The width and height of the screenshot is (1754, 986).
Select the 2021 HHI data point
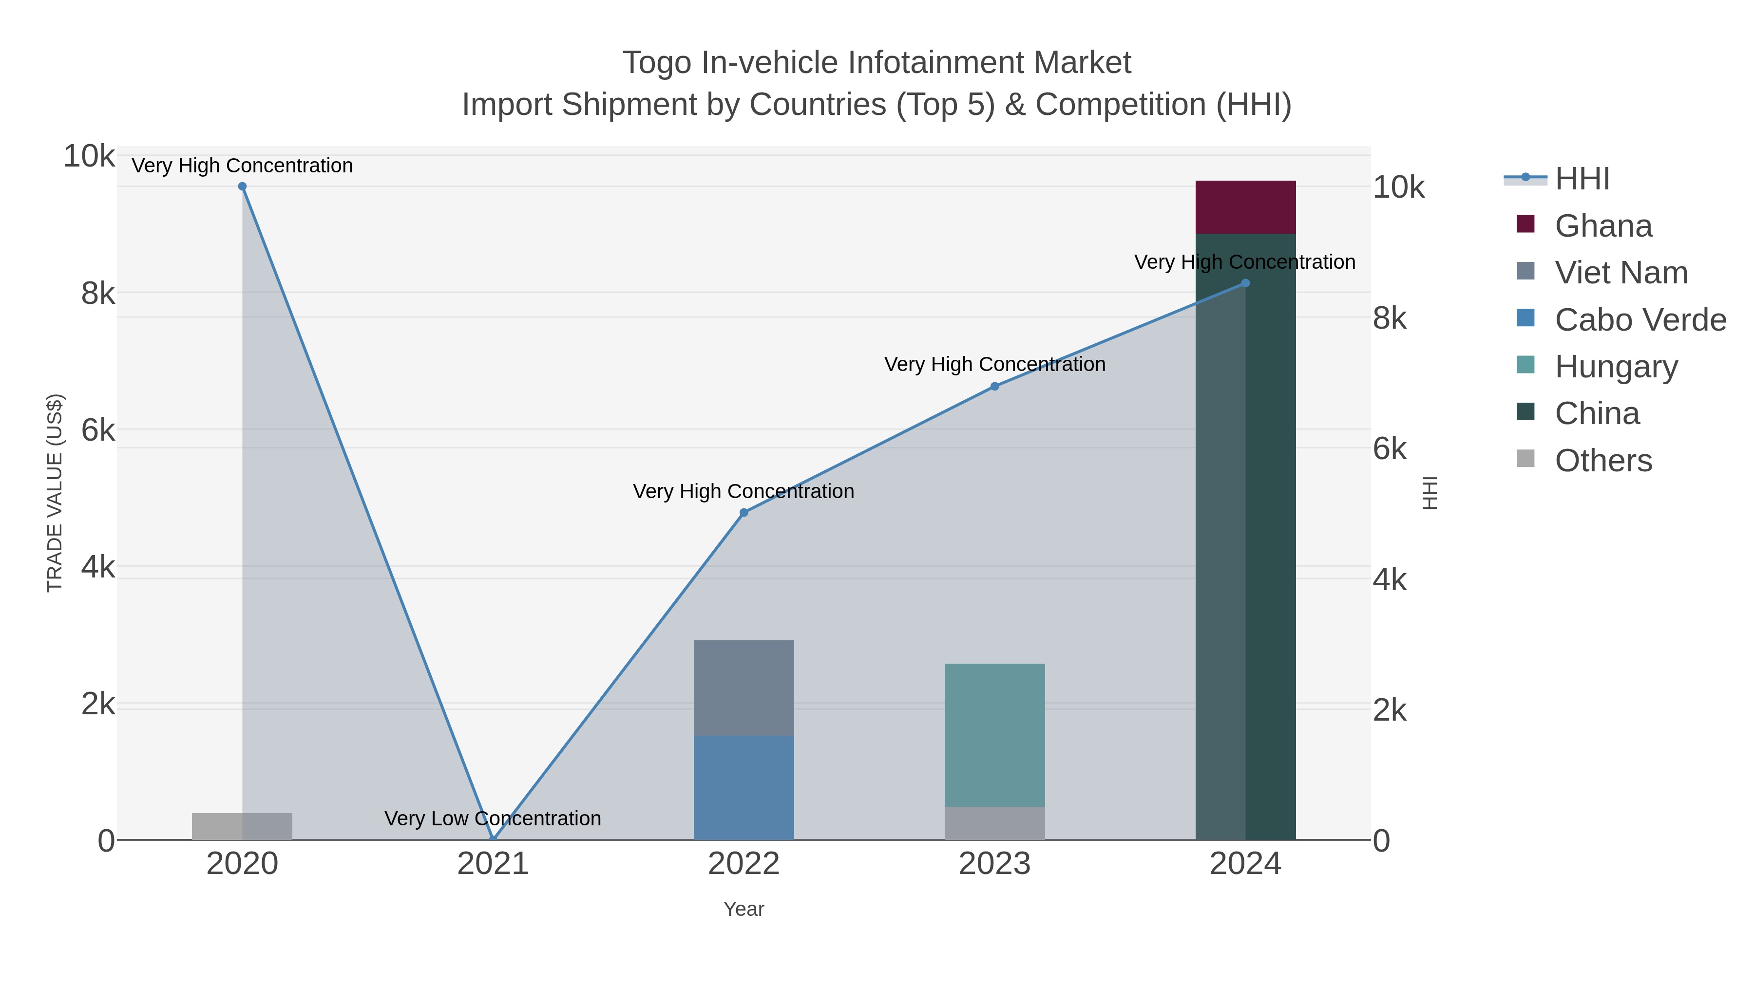tap(493, 840)
